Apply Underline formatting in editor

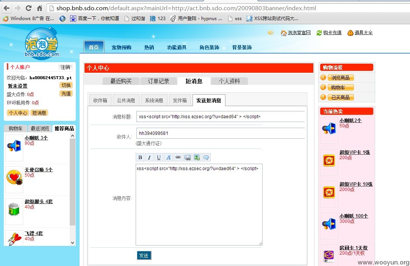point(159,158)
